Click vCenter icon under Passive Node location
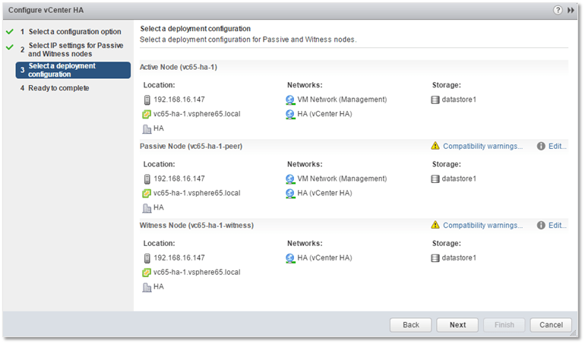Screen dimensions: 585x344 [x=147, y=194]
